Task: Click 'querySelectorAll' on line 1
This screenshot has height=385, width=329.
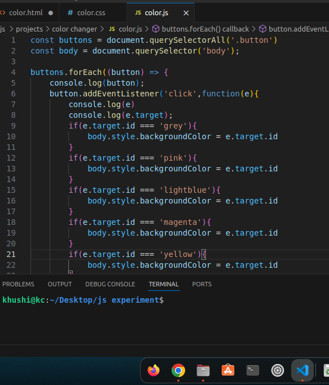Action: pos(187,40)
